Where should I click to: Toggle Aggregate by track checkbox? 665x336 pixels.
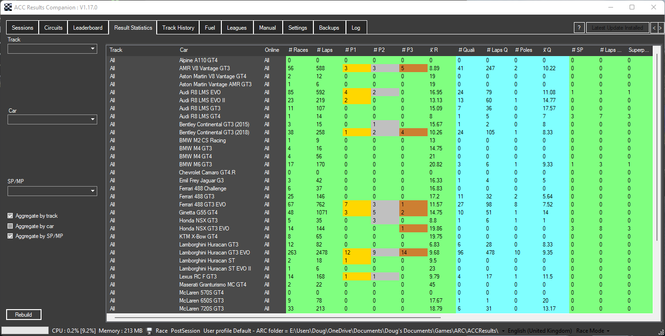coord(10,216)
